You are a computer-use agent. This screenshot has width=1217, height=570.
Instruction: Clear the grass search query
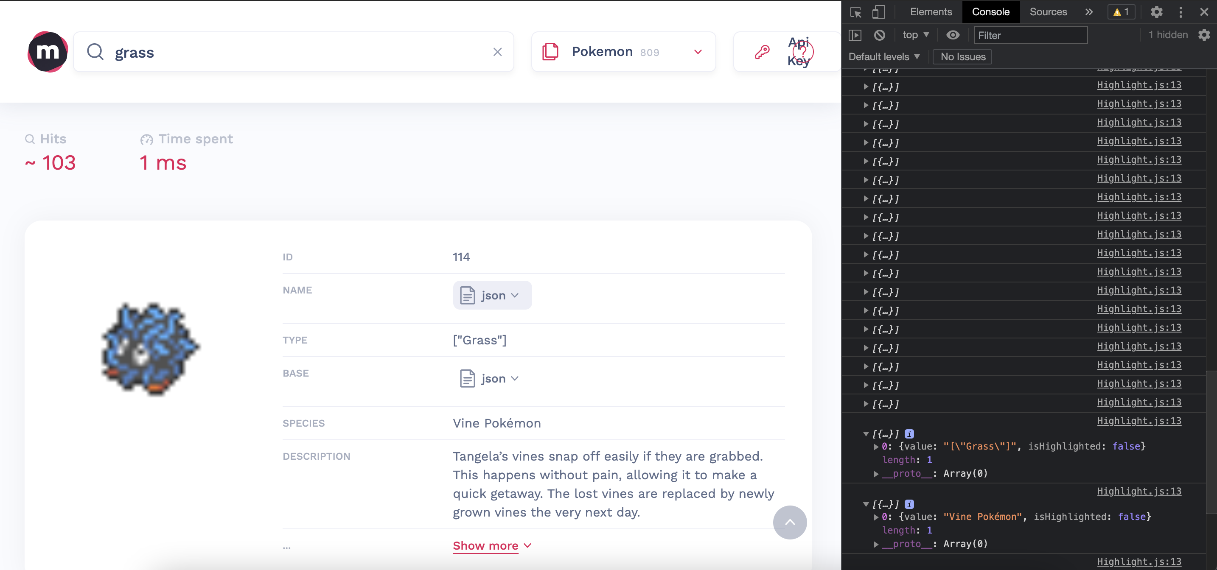pos(497,52)
